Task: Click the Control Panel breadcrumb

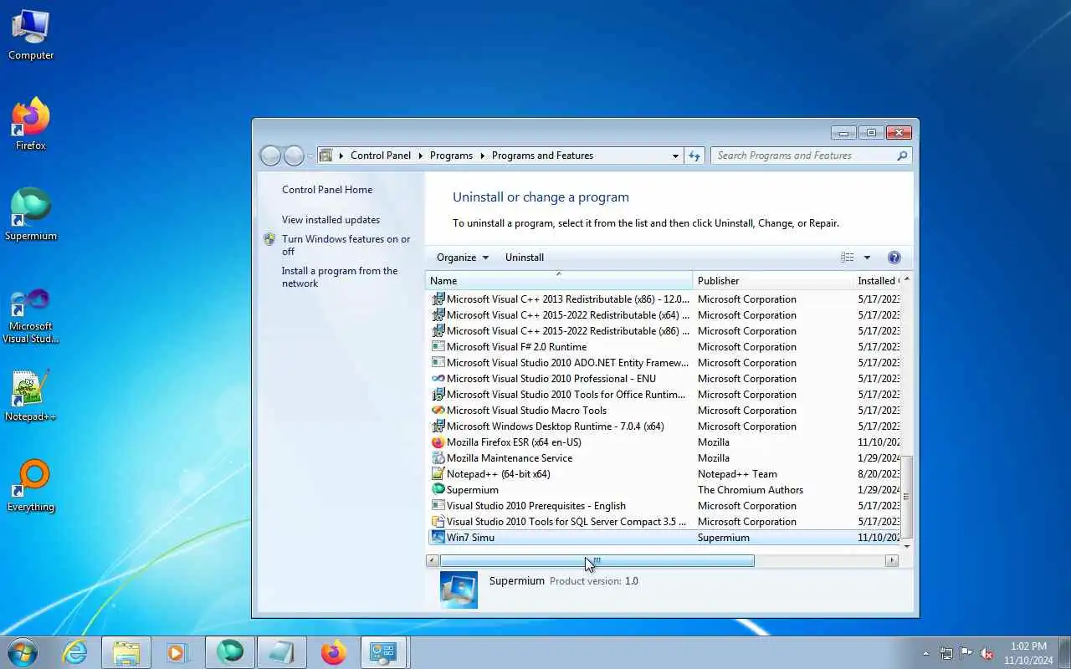Action: pos(381,156)
